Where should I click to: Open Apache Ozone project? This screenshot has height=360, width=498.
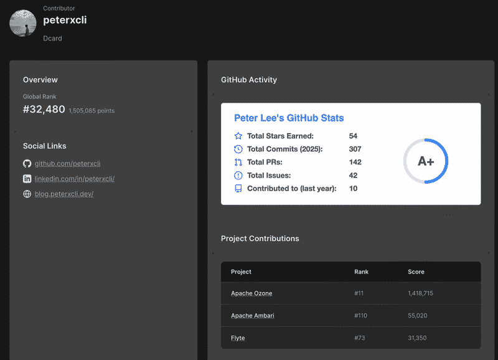251,293
